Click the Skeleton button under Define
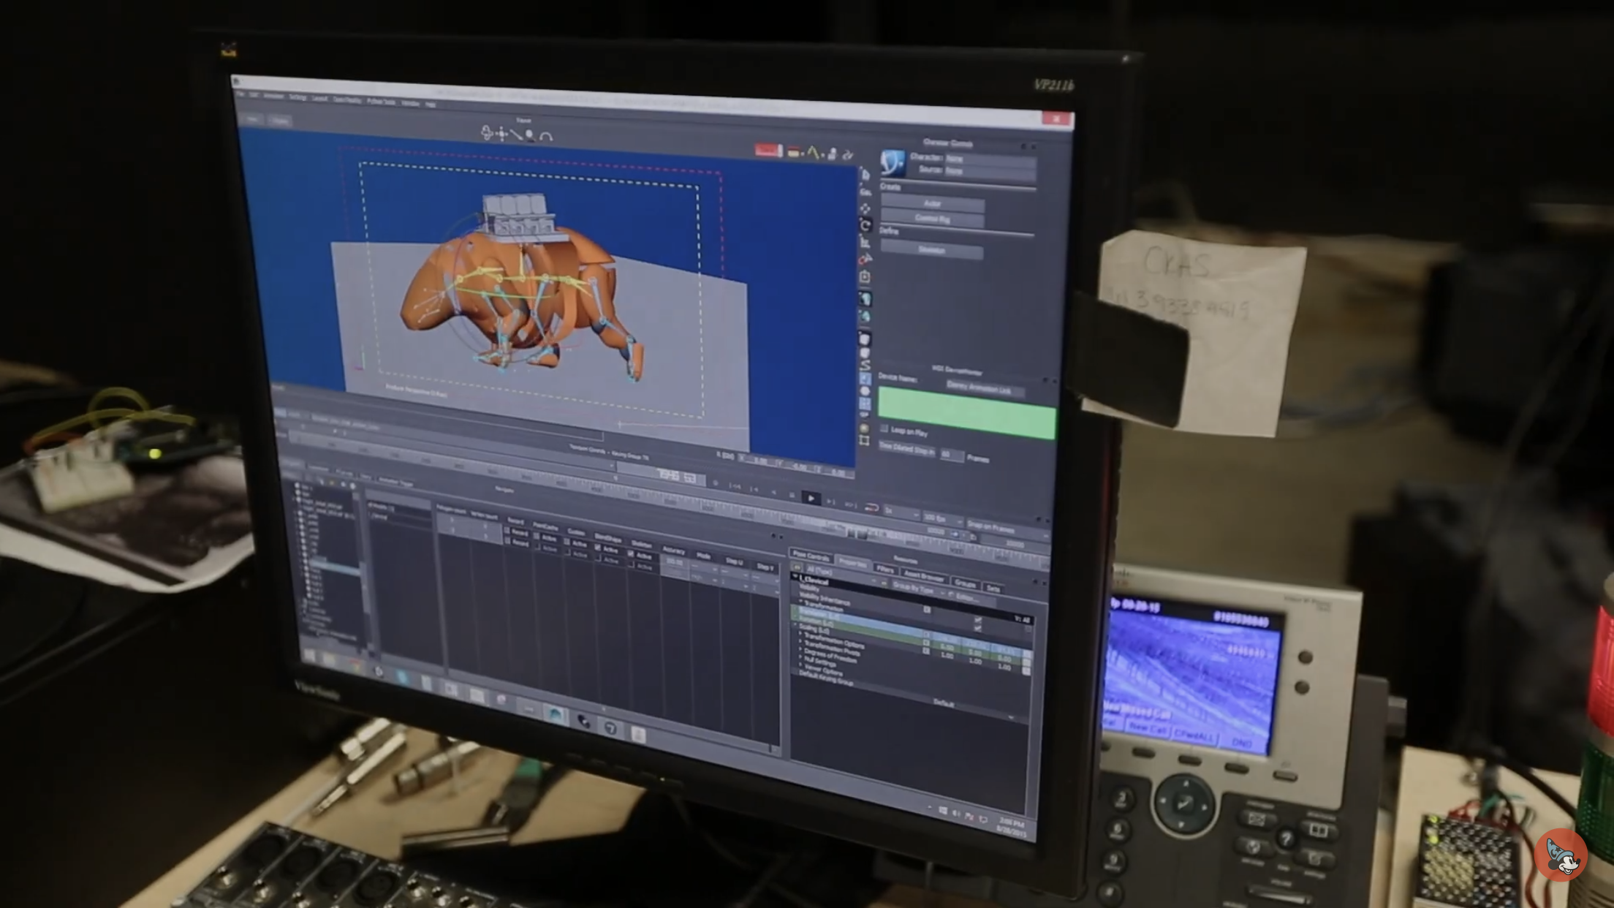This screenshot has width=1614, height=908. [x=932, y=250]
